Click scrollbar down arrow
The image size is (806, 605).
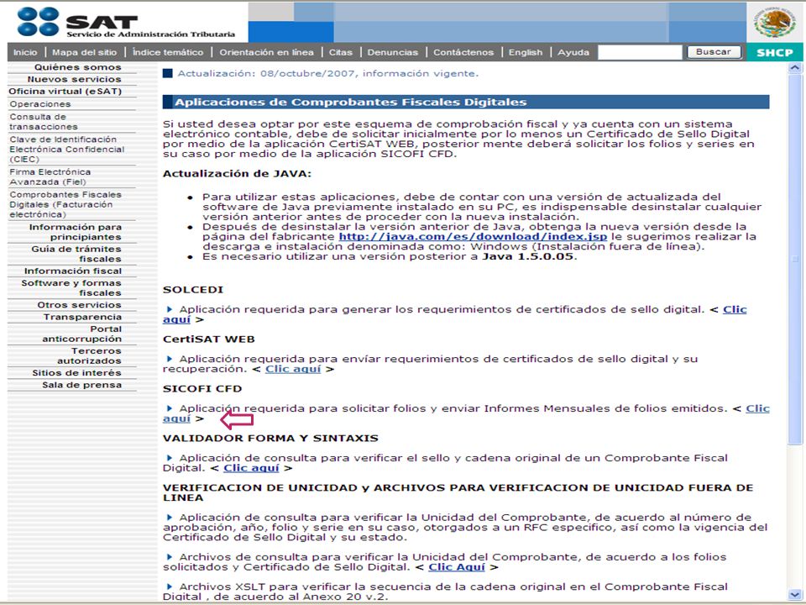tap(795, 595)
